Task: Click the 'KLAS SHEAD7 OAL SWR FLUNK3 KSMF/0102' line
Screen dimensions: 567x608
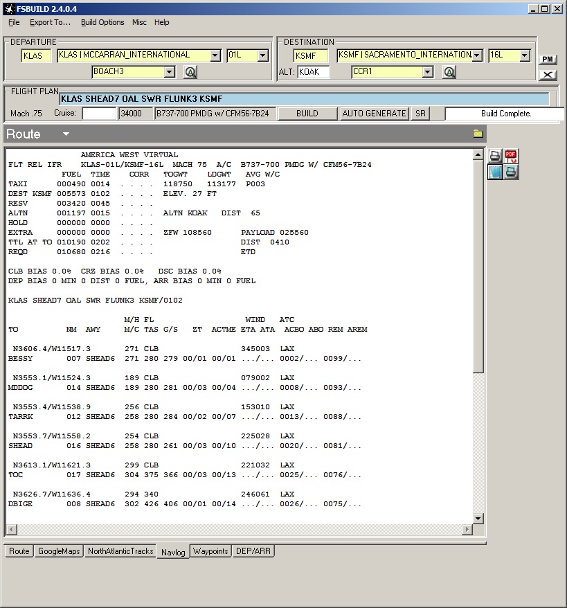Action: (x=96, y=300)
